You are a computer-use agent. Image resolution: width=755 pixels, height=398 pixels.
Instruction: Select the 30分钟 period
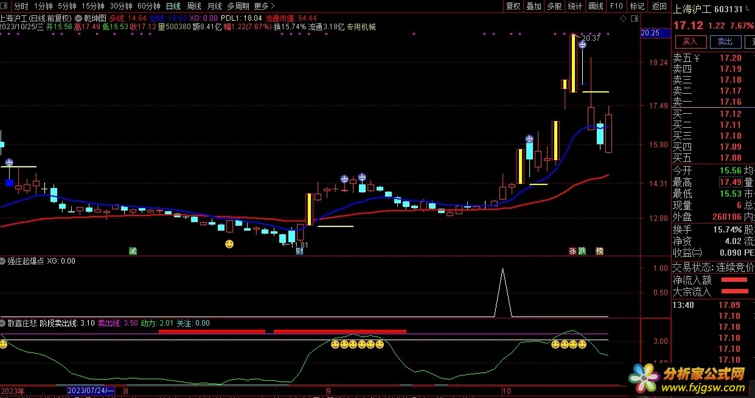coord(121,6)
